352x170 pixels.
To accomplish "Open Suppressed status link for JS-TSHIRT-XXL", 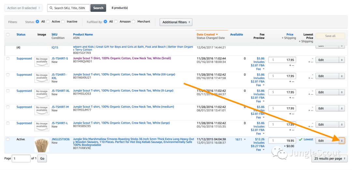I will coord(24,75).
